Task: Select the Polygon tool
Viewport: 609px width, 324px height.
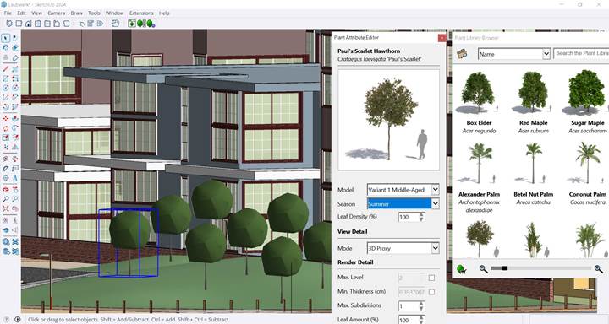Action: [x=15, y=88]
